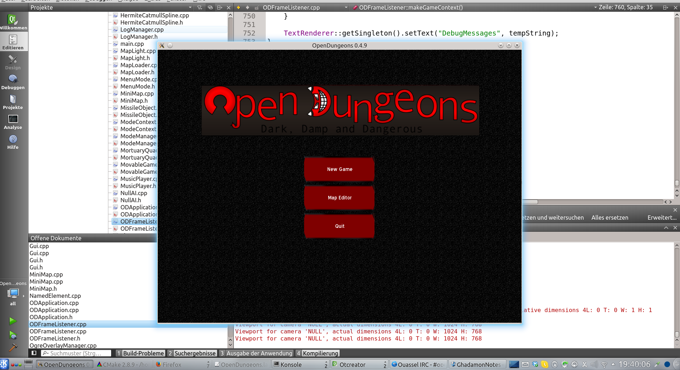The image size is (680, 370).
Task: Go back with the yellow arrow
Action: pos(238,7)
